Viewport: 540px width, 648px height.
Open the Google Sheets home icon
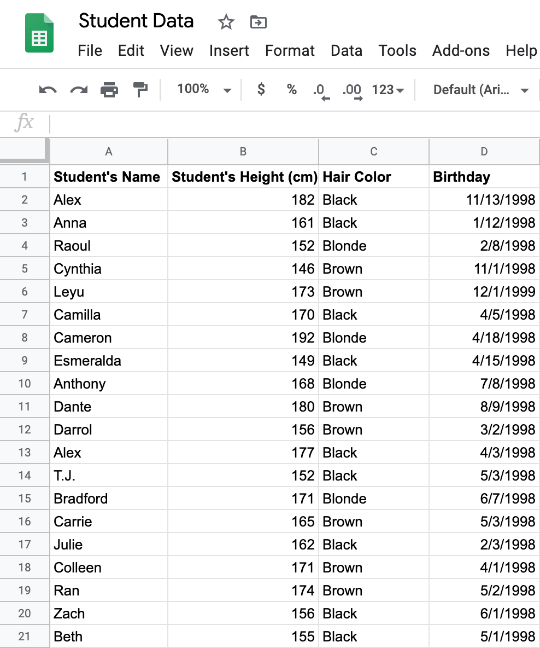(39, 33)
